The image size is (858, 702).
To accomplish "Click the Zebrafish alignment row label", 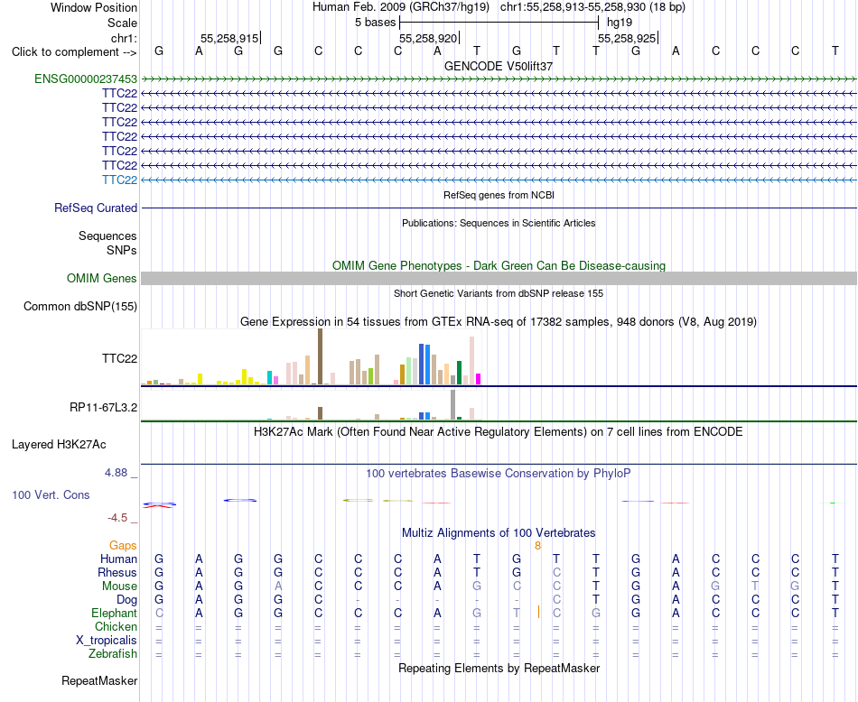I will point(113,654).
